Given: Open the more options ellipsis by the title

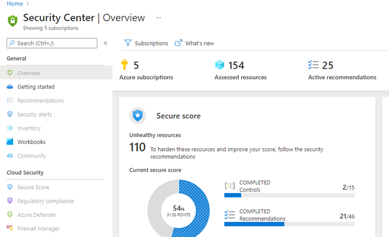Looking at the screenshot, I should click(159, 18).
